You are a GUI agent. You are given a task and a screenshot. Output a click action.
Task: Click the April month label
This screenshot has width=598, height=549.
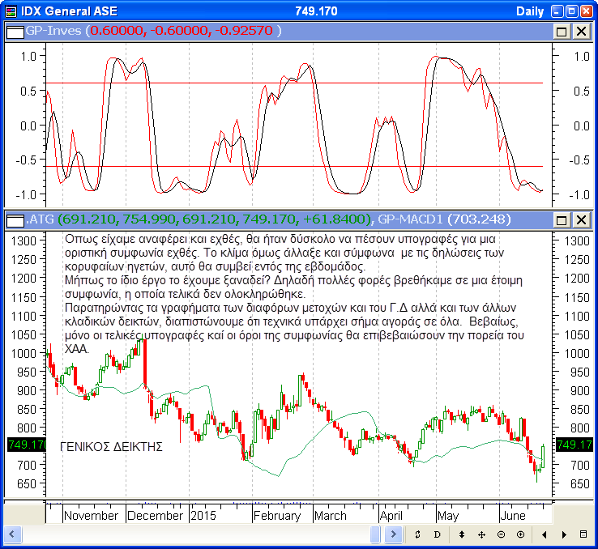click(391, 516)
